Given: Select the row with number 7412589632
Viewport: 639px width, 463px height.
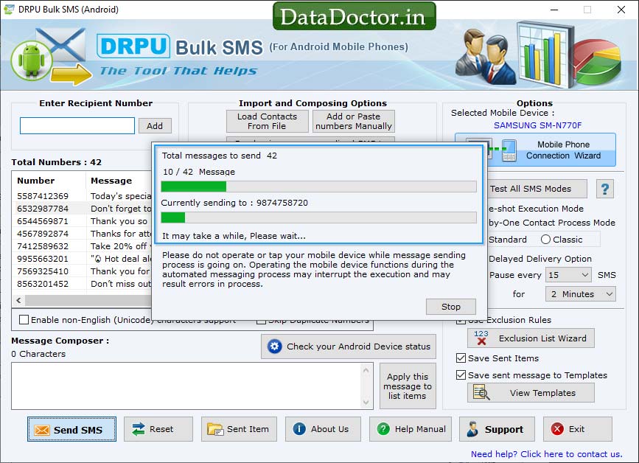Looking at the screenshot, I should 82,246.
